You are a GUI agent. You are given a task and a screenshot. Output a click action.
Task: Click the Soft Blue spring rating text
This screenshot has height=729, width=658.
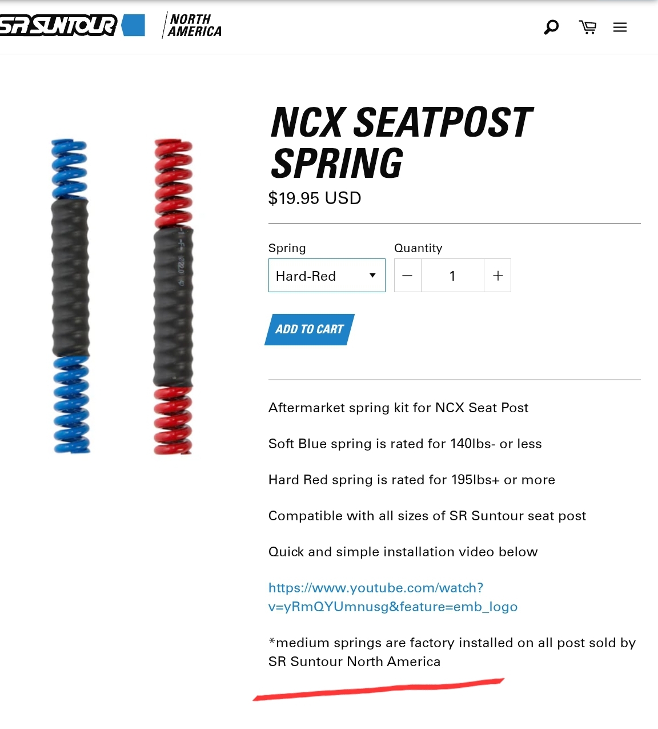(x=405, y=444)
